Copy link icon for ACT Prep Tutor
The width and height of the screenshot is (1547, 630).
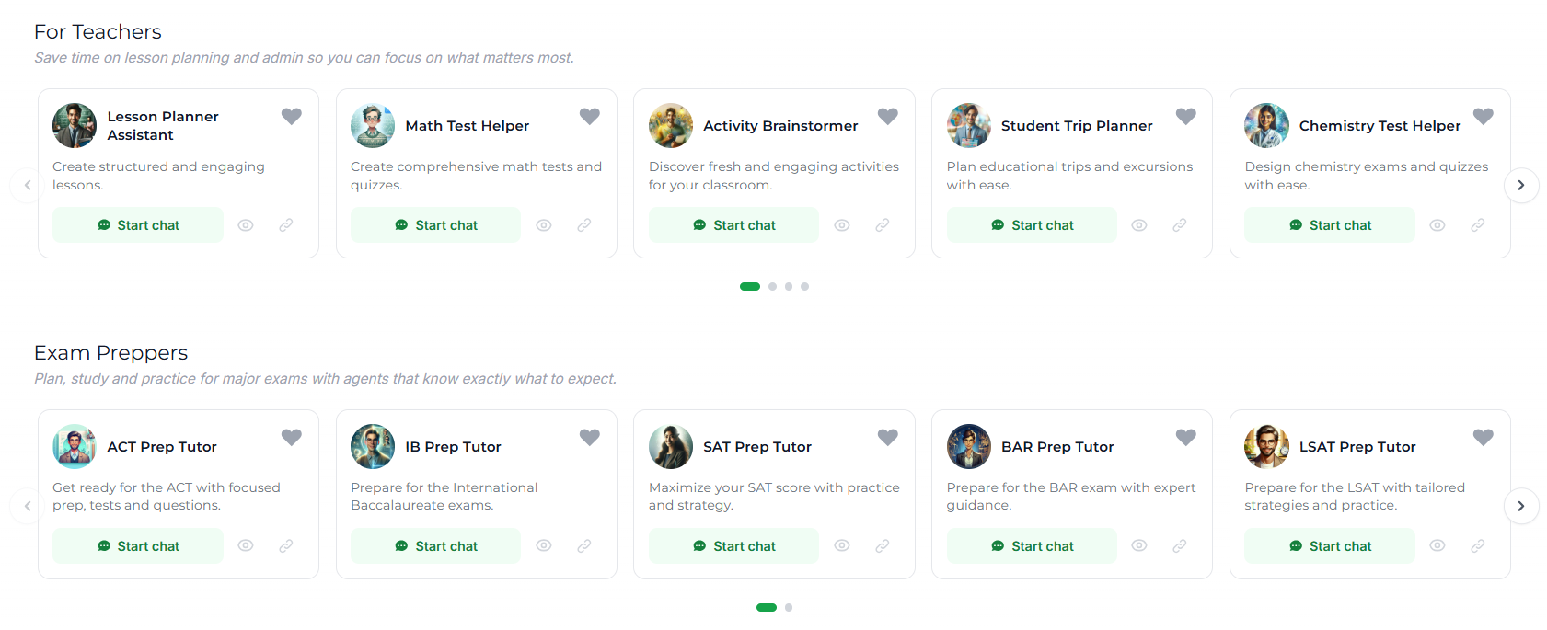[286, 546]
